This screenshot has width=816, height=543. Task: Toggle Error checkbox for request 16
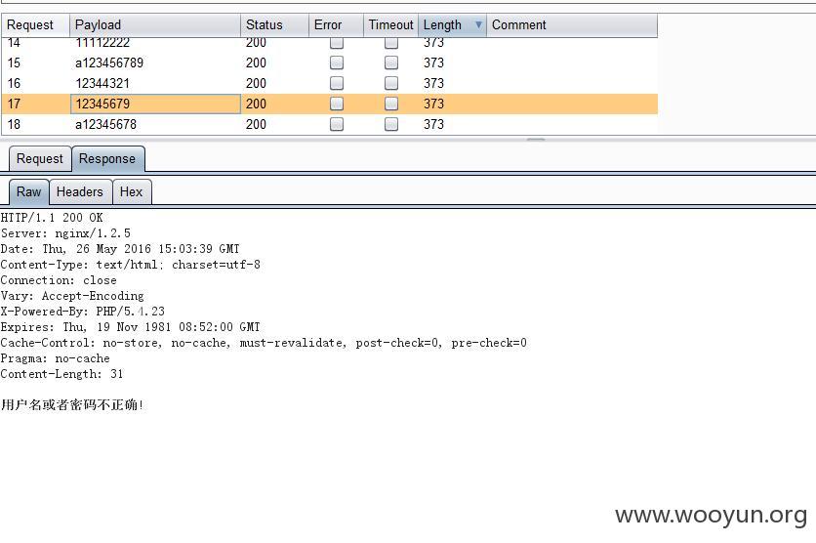click(337, 83)
